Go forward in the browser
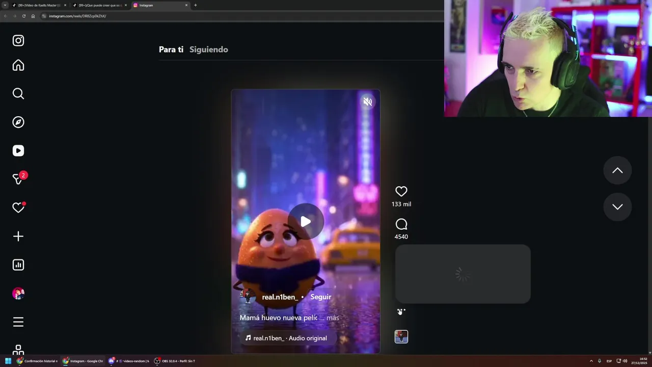The image size is (652, 367). pos(14,16)
